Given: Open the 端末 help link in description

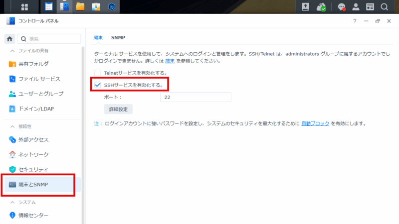Looking at the screenshot, I should [170, 61].
